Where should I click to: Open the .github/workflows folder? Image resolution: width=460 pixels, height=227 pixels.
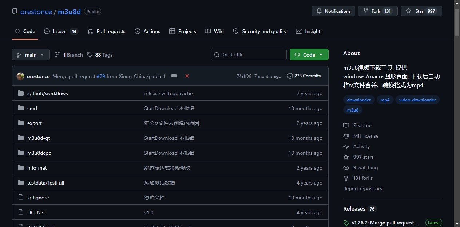coord(47,93)
